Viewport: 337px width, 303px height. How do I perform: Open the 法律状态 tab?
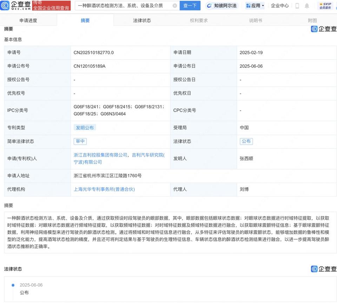click(x=142, y=20)
